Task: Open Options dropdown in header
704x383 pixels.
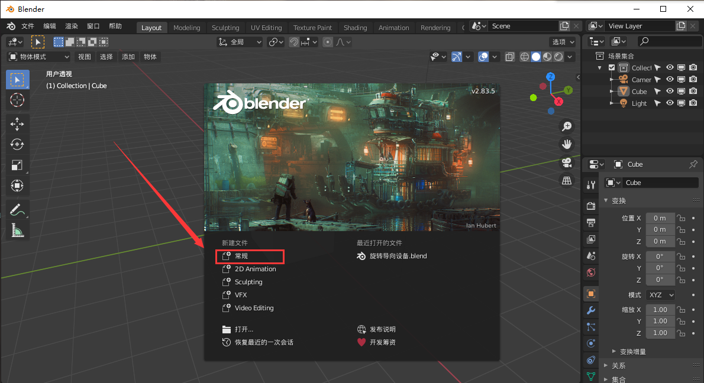Action: [563, 42]
